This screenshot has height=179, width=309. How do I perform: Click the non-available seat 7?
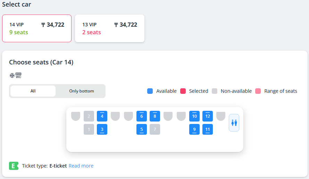click(x=155, y=129)
